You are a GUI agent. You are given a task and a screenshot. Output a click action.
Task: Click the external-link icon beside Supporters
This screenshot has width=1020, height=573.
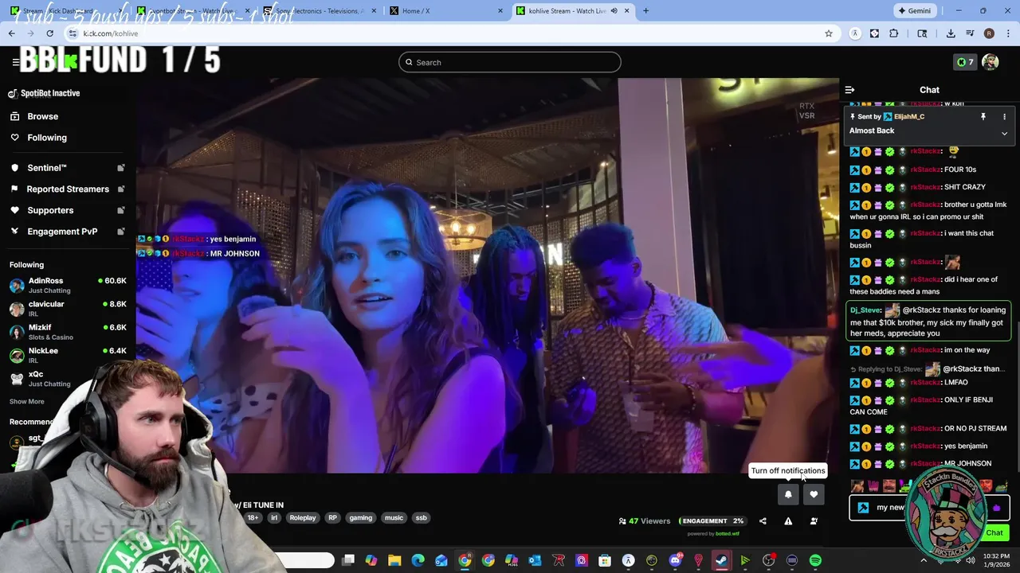[121, 210]
